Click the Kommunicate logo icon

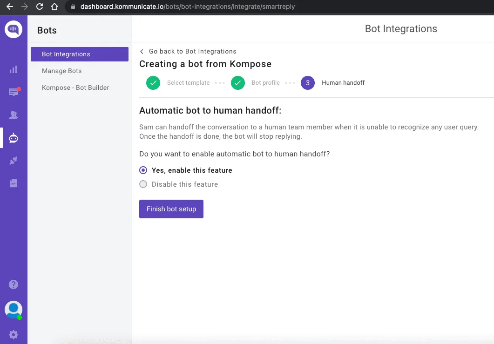[x=13, y=29]
